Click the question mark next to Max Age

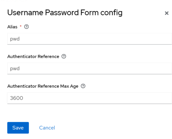pos(83,86)
